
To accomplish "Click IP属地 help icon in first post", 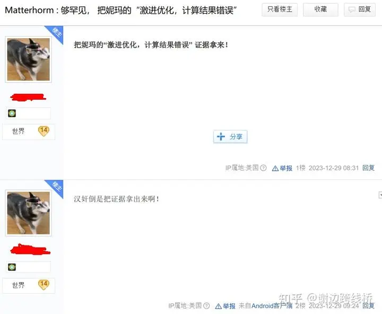I will coord(263,168).
